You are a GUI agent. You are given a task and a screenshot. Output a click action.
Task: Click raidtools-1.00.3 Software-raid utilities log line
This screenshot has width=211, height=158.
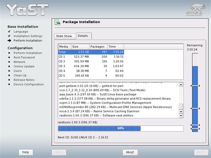click(x=96, y=115)
